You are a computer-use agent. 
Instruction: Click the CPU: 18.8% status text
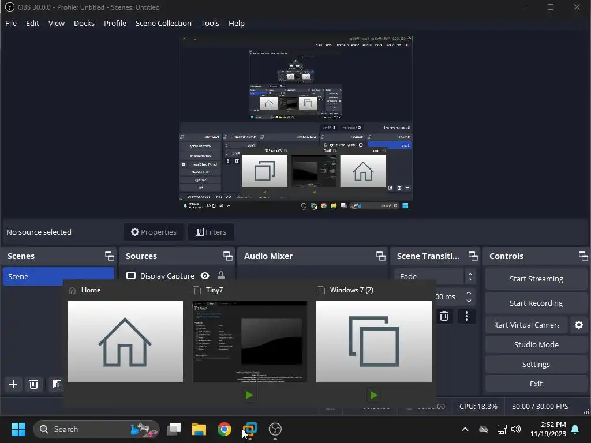point(478,407)
